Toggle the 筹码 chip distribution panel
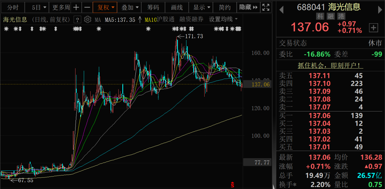Image resolution: width=385 pixels, height=189 pixels. (153, 7)
